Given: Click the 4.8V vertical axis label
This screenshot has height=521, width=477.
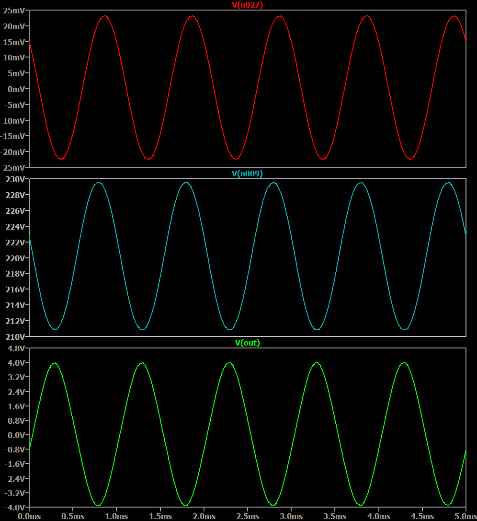Looking at the screenshot, I should coord(16,348).
